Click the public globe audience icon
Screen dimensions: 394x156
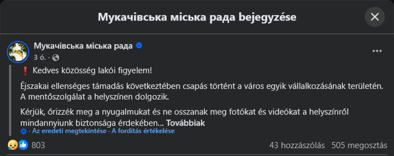(x=56, y=58)
